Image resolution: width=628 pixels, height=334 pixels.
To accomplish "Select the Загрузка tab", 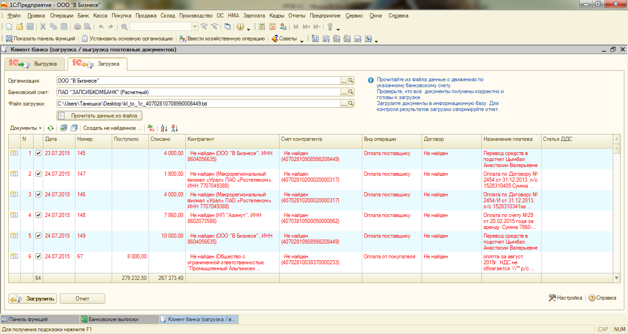I will pyautogui.click(x=97, y=64).
